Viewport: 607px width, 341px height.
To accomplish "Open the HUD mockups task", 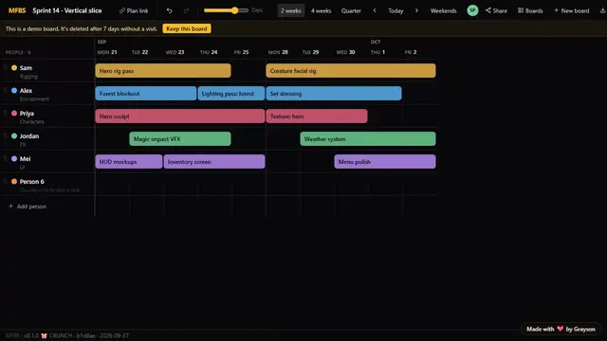I will (x=129, y=162).
